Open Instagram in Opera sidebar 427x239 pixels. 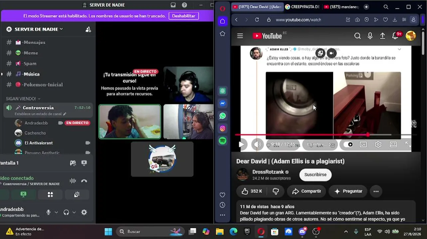tap(222, 128)
